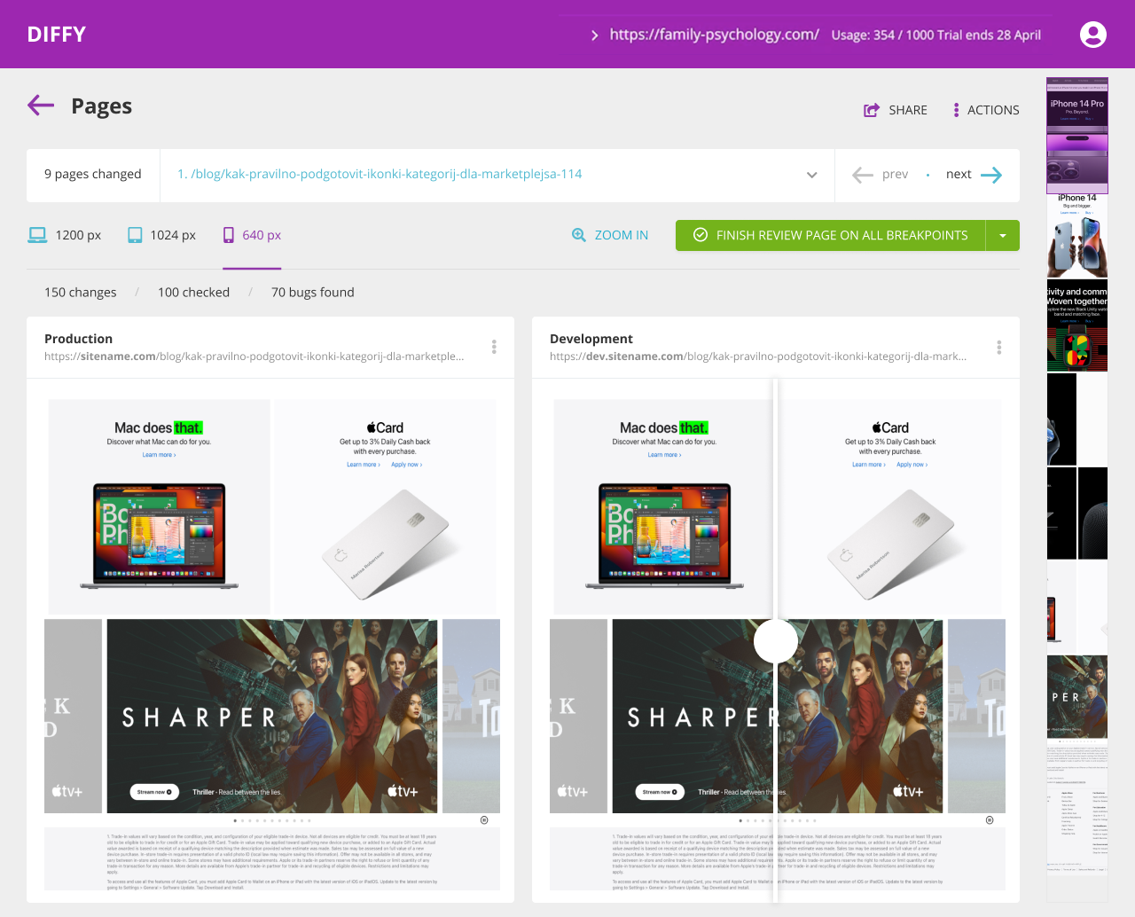This screenshot has width=1135, height=917.
Task: Click Finish Review Page on All Breakpoints
Action: (830, 236)
